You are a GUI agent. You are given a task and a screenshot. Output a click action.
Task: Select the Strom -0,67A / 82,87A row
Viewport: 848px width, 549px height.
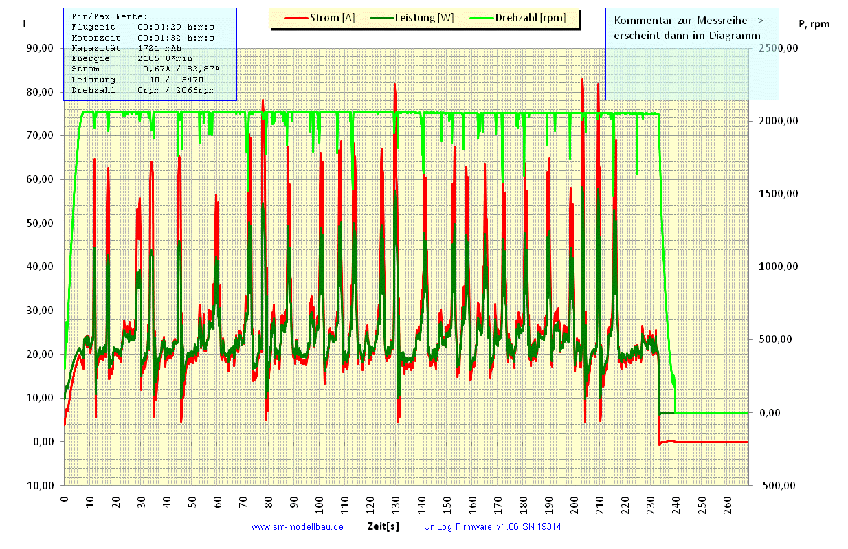[146, 69]
